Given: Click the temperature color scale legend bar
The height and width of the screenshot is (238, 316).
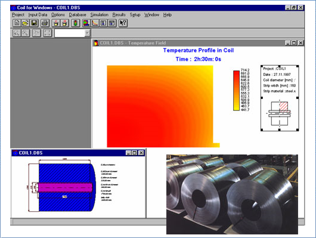Looking at the screenshot, I should 236,90.
